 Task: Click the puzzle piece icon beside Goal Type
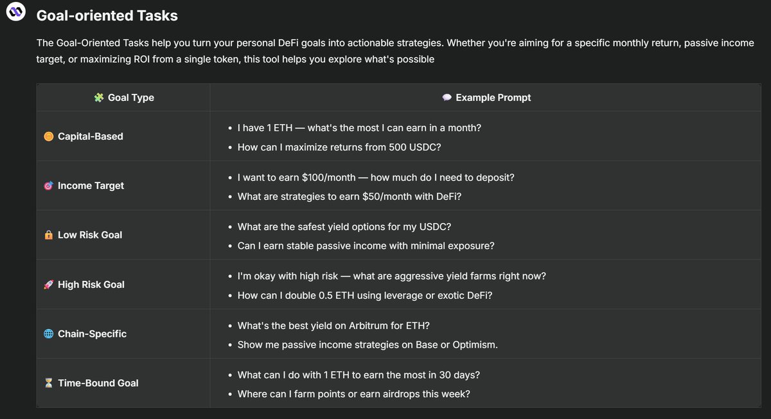click(x=98, y=98)
